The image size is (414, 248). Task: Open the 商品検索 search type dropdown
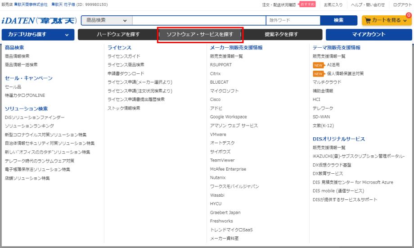[x=107, y=20]
